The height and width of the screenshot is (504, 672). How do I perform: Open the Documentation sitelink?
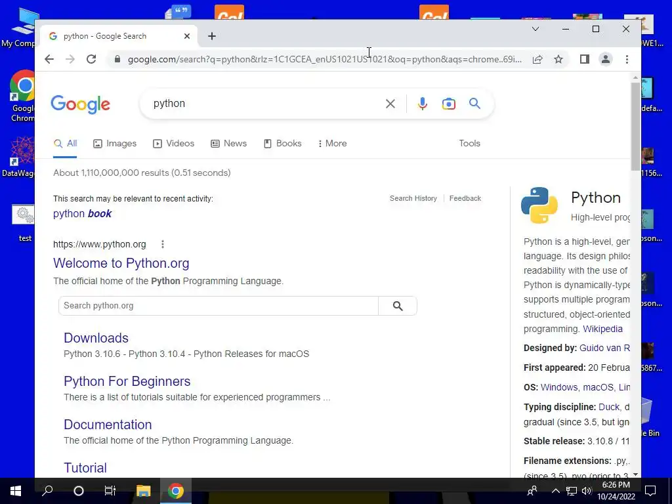pyautogui.click(x=108, y=425)
